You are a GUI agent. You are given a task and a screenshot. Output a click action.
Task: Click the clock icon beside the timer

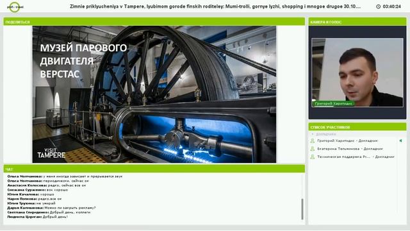click(x=378, y=6)
